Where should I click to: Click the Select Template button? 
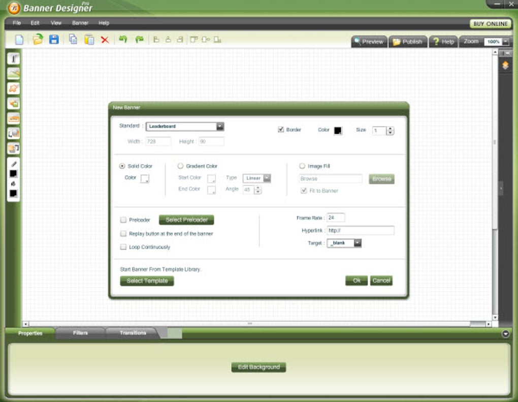(x=147, y=281)
